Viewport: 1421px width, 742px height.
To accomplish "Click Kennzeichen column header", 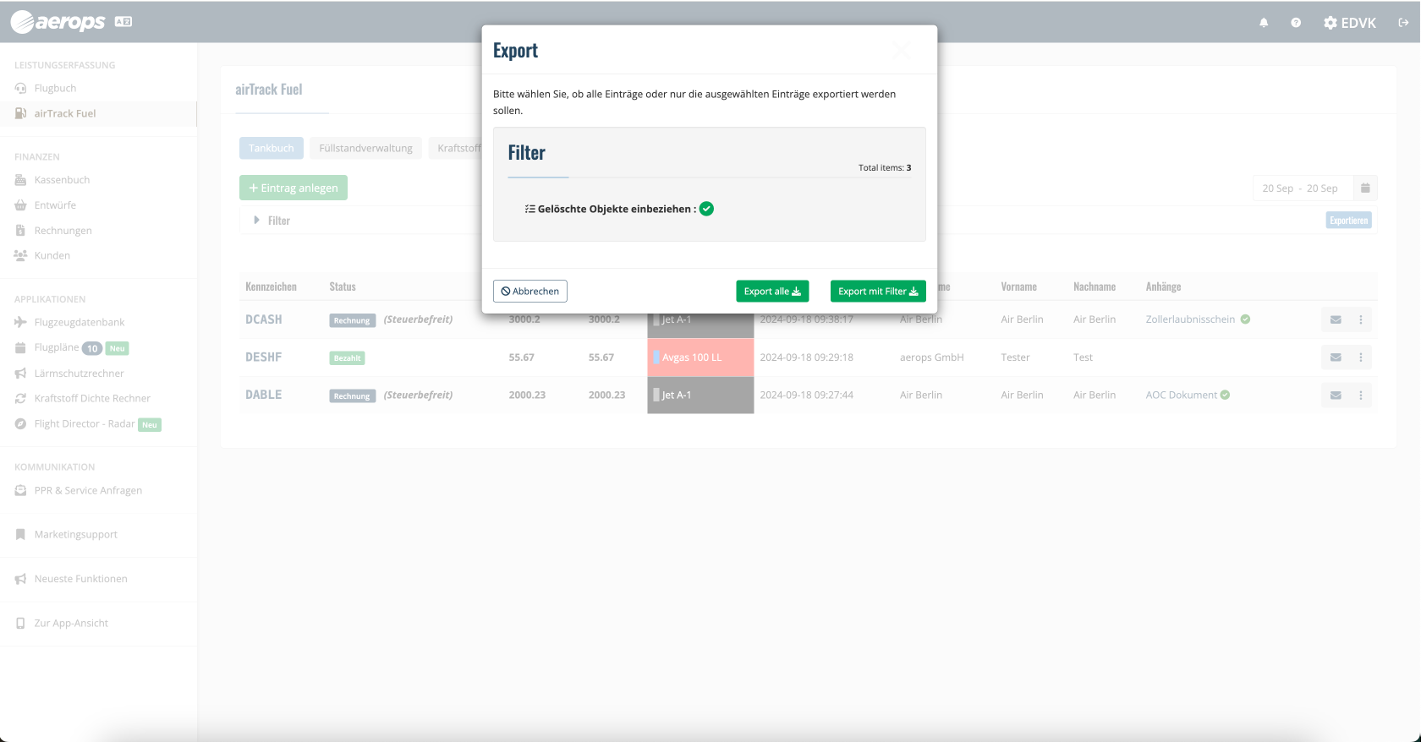I will 271,286.
